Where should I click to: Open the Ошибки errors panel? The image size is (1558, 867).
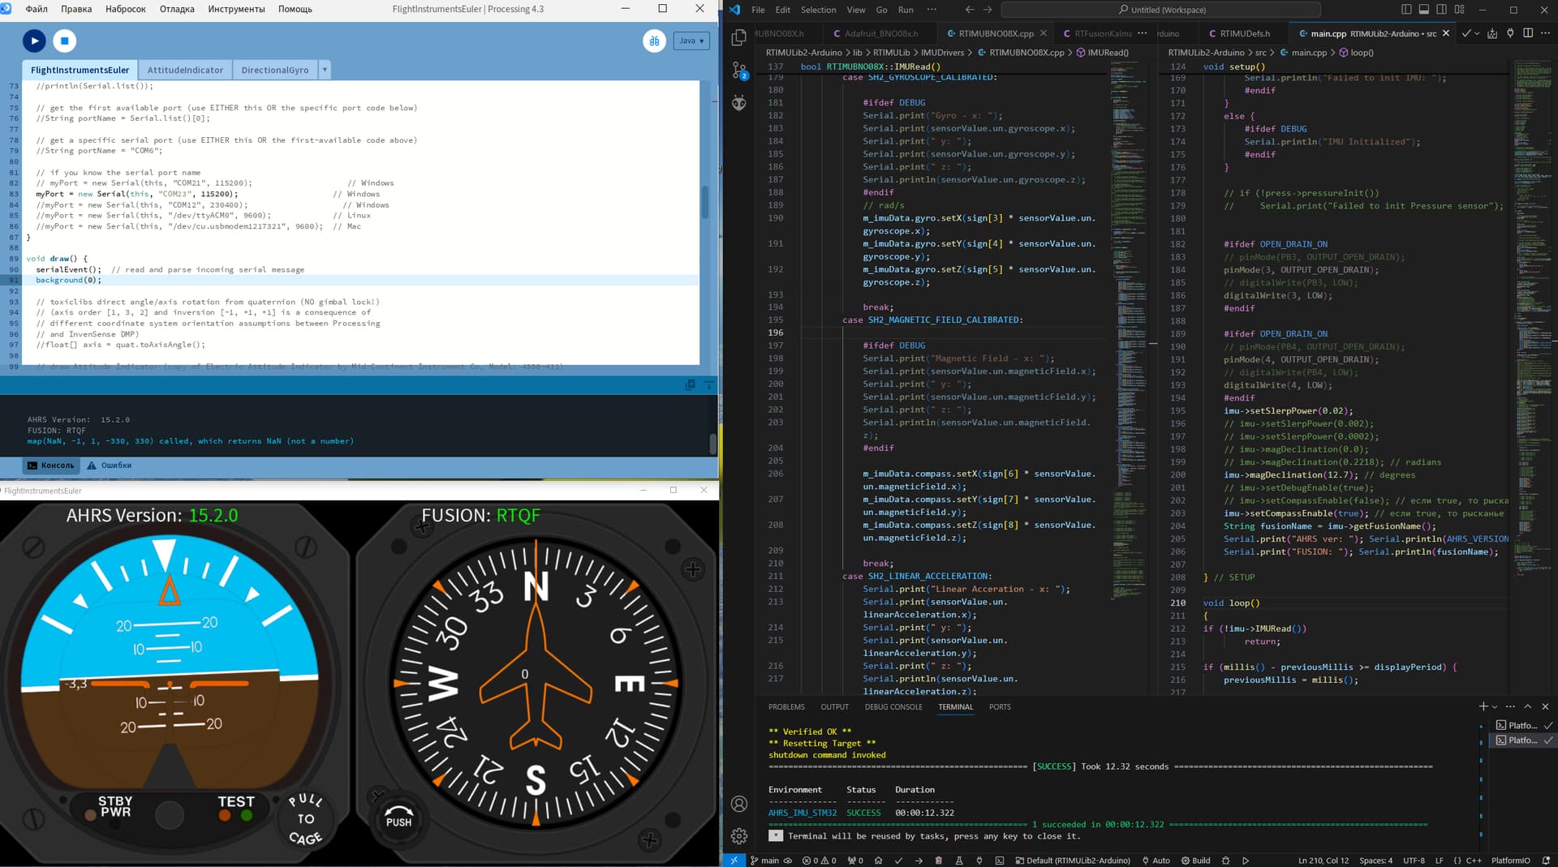[110, 466]
